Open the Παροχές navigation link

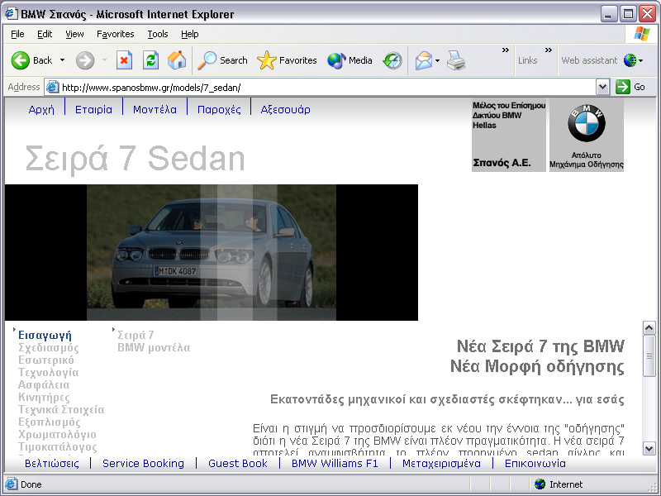coord(219,110)
